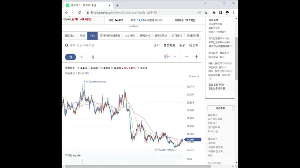Open the Linear scale dropdown

(x=194, y=77)
